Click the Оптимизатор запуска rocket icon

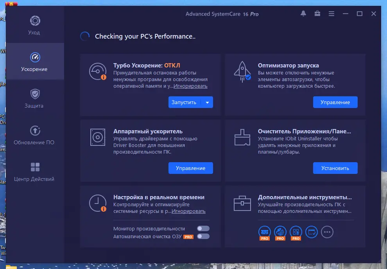(x=242, y=71)
